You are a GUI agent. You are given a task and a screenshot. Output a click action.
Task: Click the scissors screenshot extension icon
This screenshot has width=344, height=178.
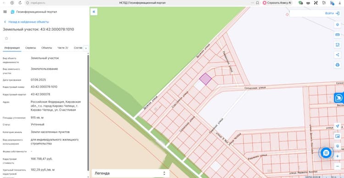(316, 3)
